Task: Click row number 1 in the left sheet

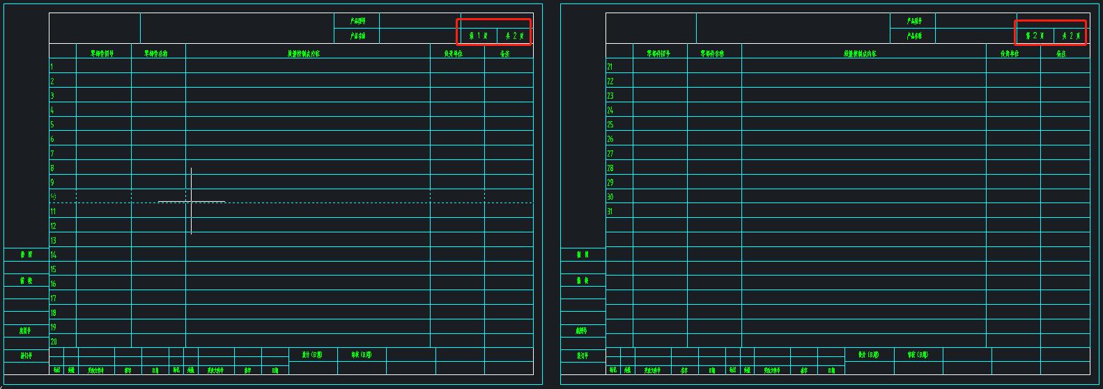Action: coord(52,67)
